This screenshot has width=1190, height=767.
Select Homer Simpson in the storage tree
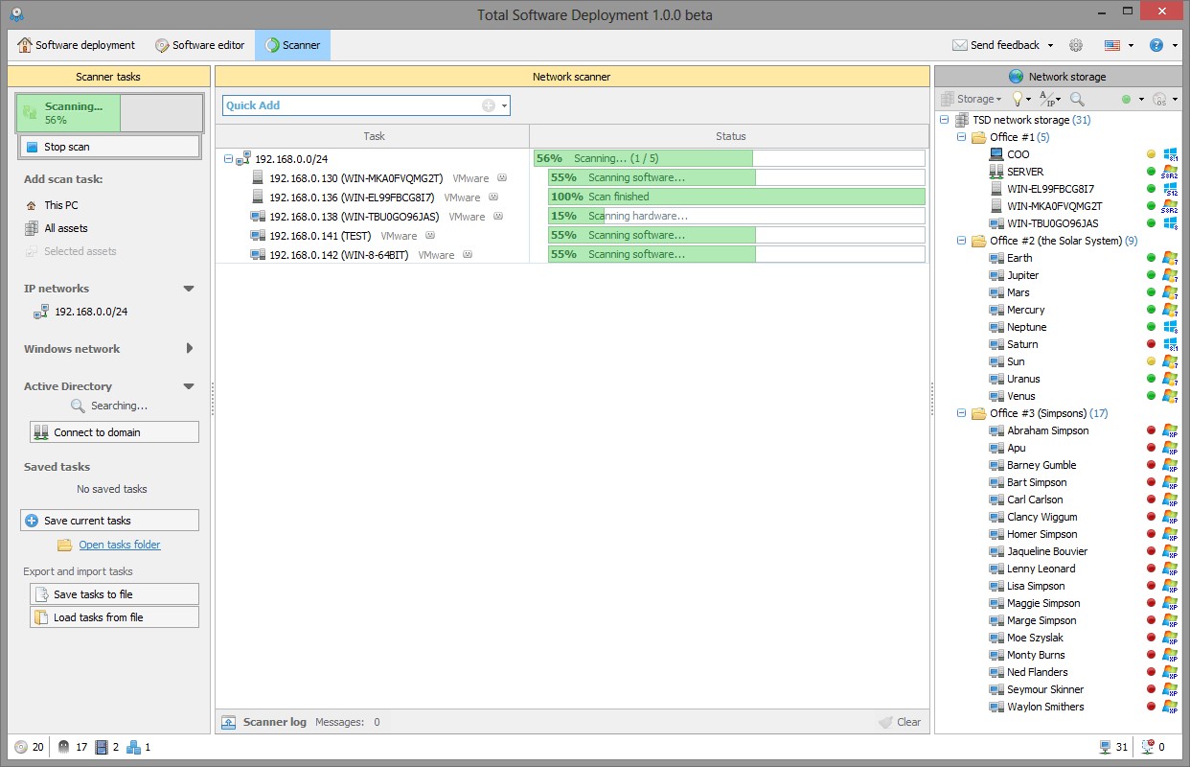pyautogui.click(x=1041, y=534)
